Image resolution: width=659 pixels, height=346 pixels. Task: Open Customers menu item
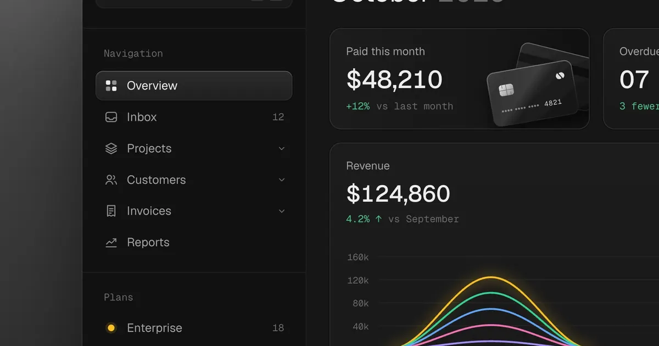194,180
